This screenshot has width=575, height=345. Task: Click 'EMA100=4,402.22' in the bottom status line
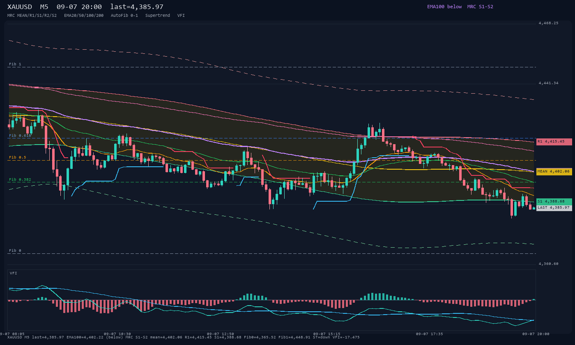pyautogui.click(x=85, y=338)
